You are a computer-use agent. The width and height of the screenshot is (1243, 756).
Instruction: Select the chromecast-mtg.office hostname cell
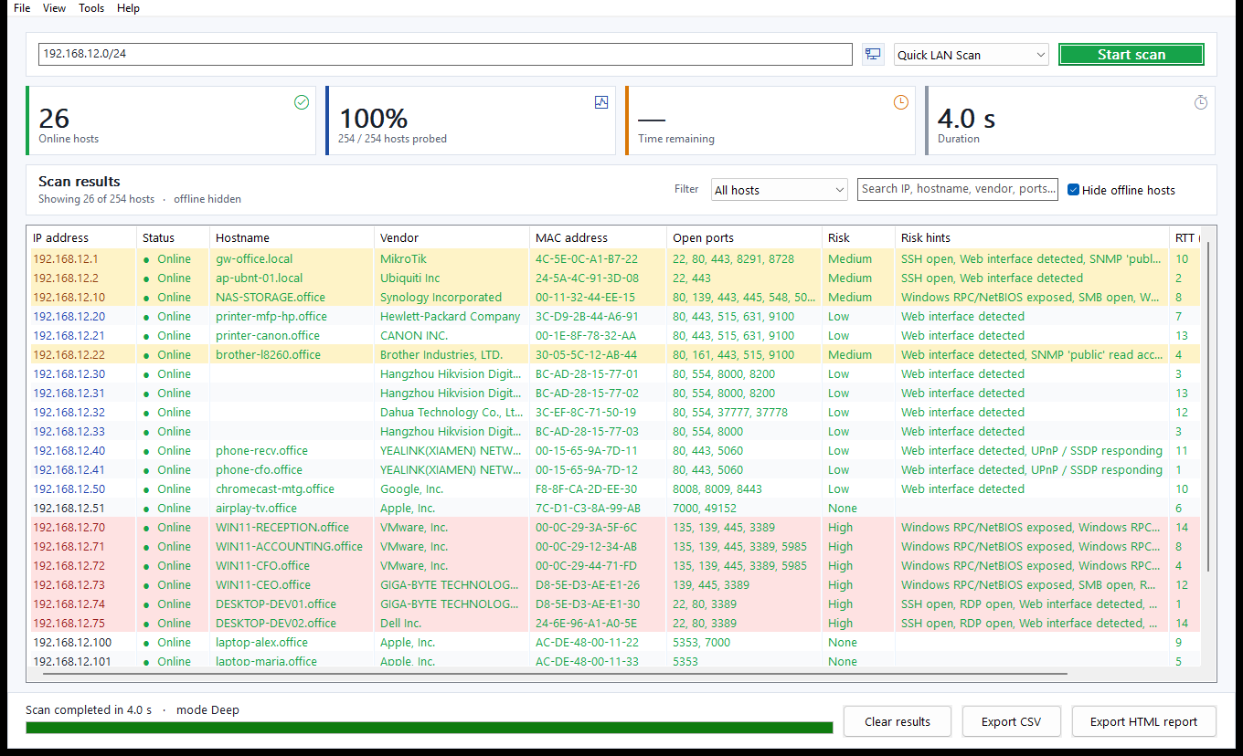point(292,488)
